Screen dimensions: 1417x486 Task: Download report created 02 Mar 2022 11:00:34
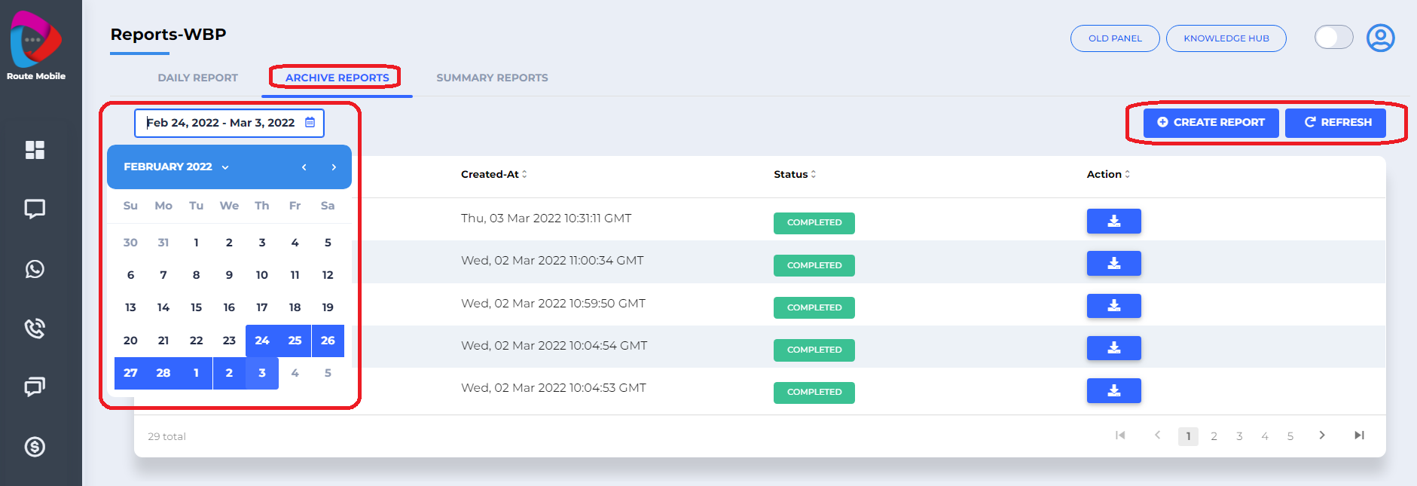[1113, 264]
